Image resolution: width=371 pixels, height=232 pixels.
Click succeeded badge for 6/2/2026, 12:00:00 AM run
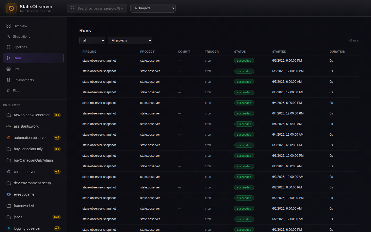coord(244,219)
